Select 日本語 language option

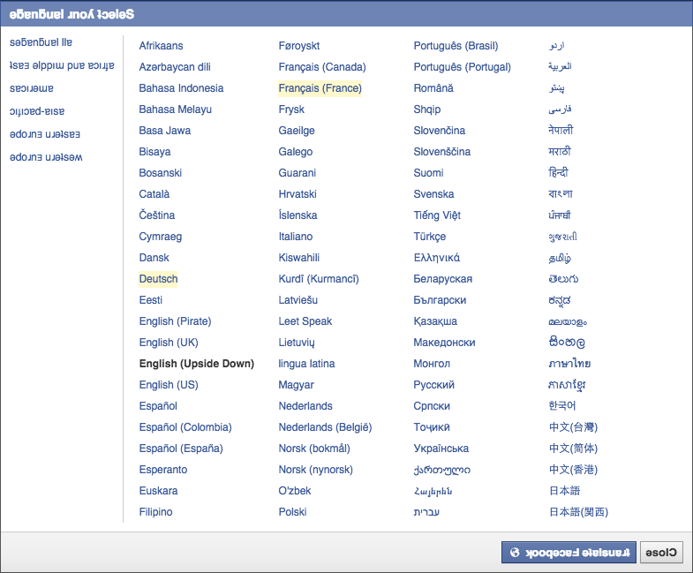coord(564,491)
